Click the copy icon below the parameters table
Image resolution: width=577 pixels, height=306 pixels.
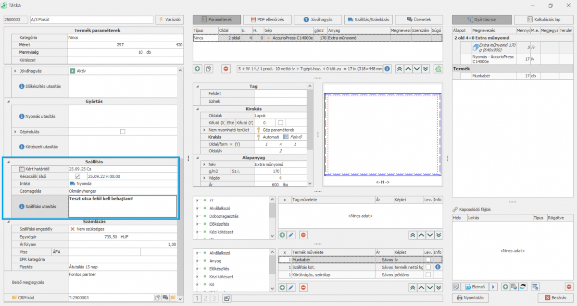[209, 69]
